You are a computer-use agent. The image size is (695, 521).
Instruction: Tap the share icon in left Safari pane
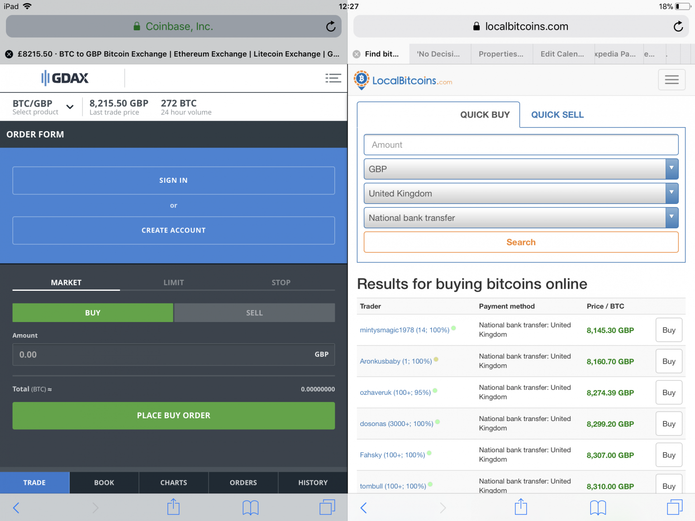tap(173, 507)
